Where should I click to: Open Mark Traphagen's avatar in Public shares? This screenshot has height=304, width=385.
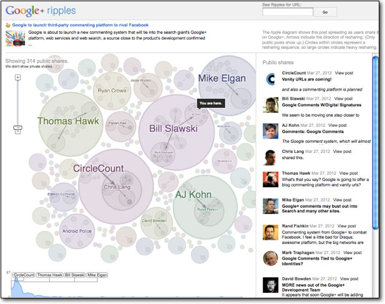(271, 258)
